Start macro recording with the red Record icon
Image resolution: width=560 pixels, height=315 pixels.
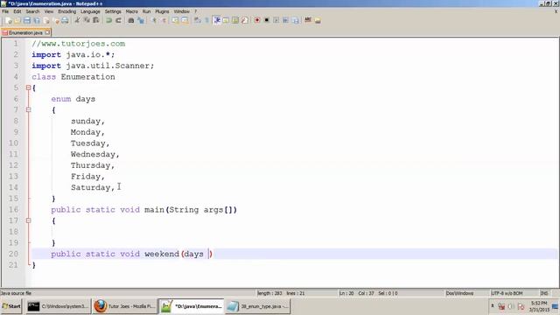click(257, 20)
